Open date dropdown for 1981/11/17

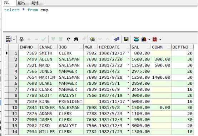[x=128, y=101]
